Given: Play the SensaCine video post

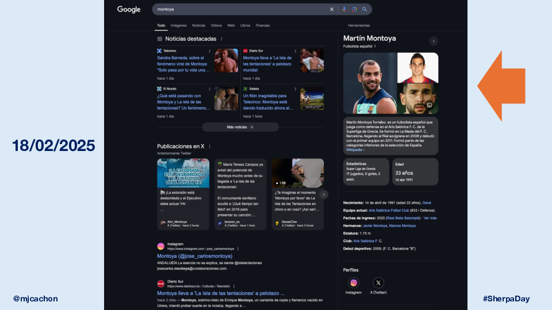Looking at the screenshot, I should (298, 173).
